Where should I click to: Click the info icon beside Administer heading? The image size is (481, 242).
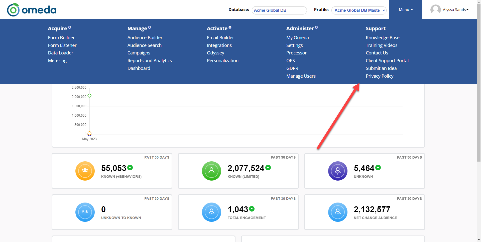click(316, 27)
